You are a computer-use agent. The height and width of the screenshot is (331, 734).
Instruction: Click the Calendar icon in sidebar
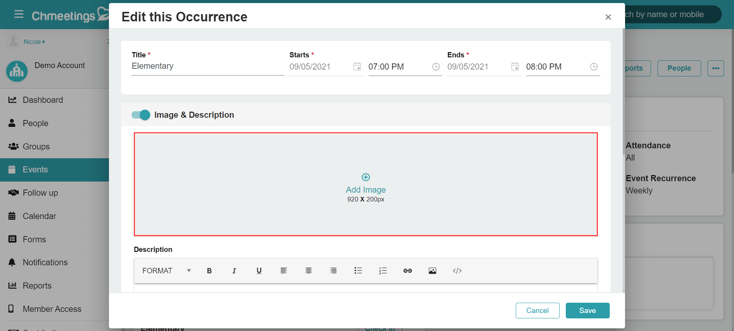click(x=12, y=216)
